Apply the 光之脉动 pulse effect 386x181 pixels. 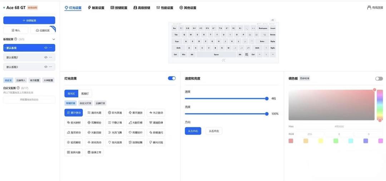pos(156,112)
